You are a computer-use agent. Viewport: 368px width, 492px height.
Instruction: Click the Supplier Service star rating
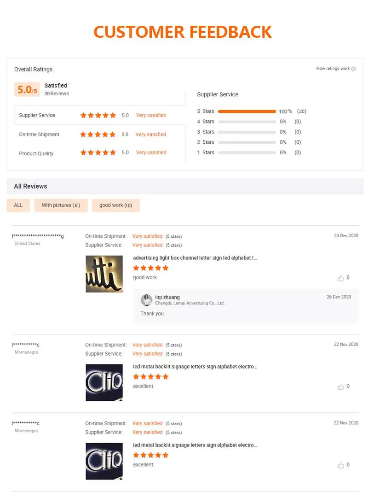pyautogui.click(x=98, y=115)
